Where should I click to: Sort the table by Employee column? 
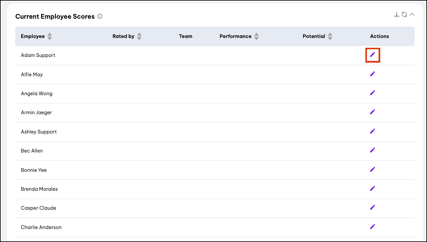(50, 36)
